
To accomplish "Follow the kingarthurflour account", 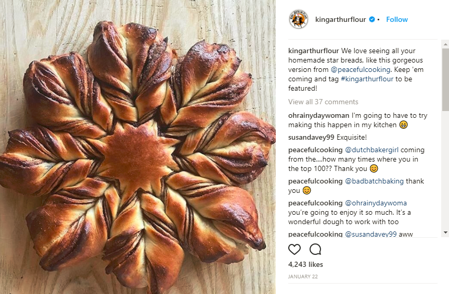I will [397, 19].
